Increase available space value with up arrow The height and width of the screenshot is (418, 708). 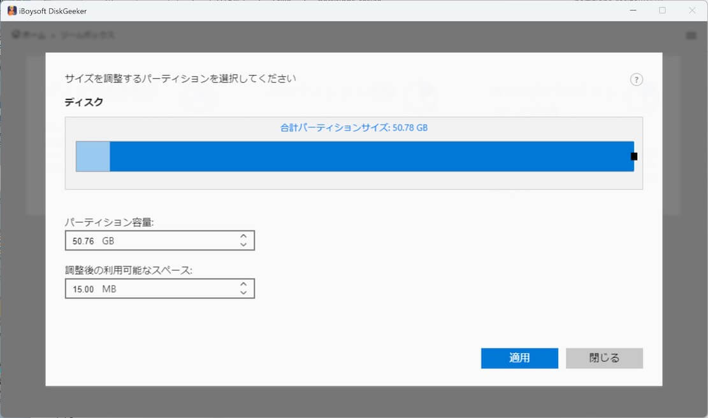[x=243, y=284]
